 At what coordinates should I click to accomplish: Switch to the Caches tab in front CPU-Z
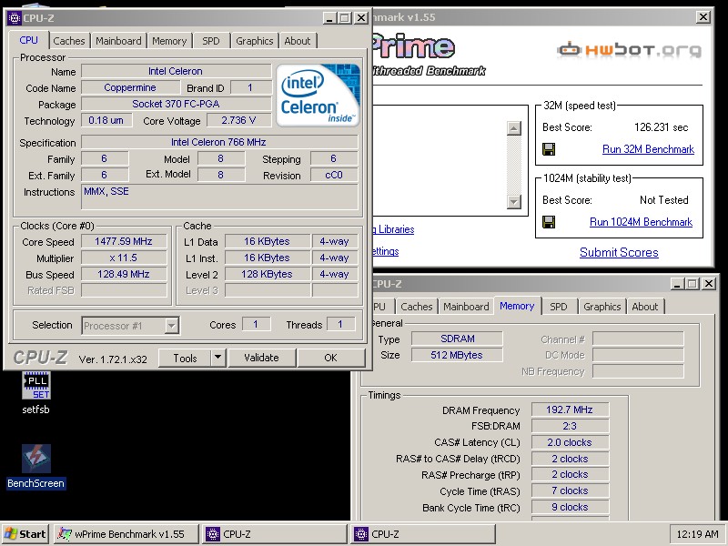click(69, 41)
